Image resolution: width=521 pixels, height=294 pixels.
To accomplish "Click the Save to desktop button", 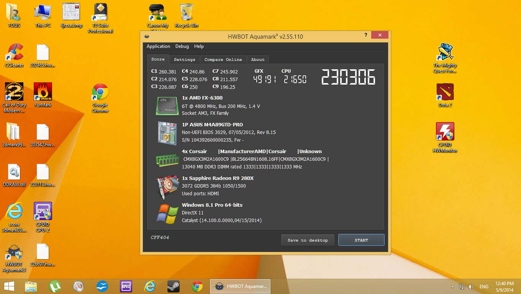I will [308, 240].
